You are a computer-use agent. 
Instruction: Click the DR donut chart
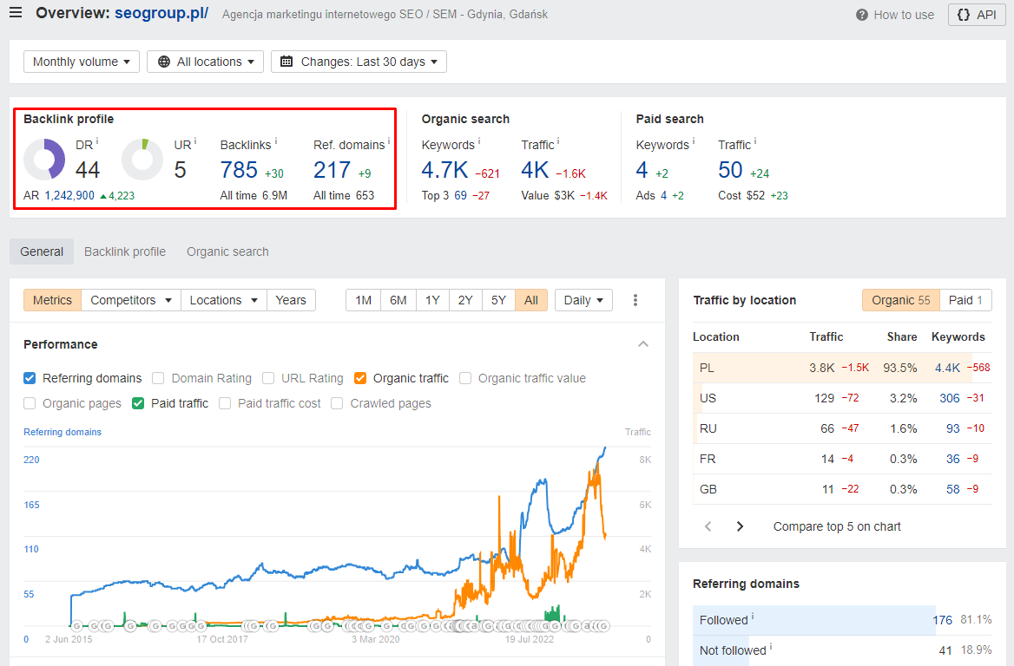pos(44,159)
